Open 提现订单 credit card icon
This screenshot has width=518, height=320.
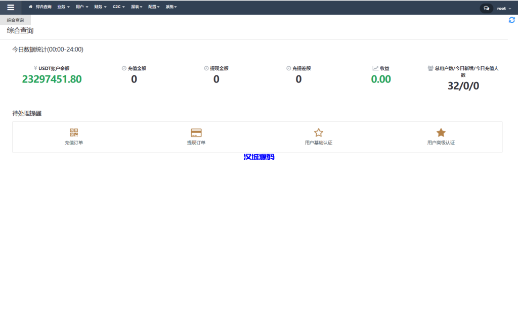click(x=196, y=132)
